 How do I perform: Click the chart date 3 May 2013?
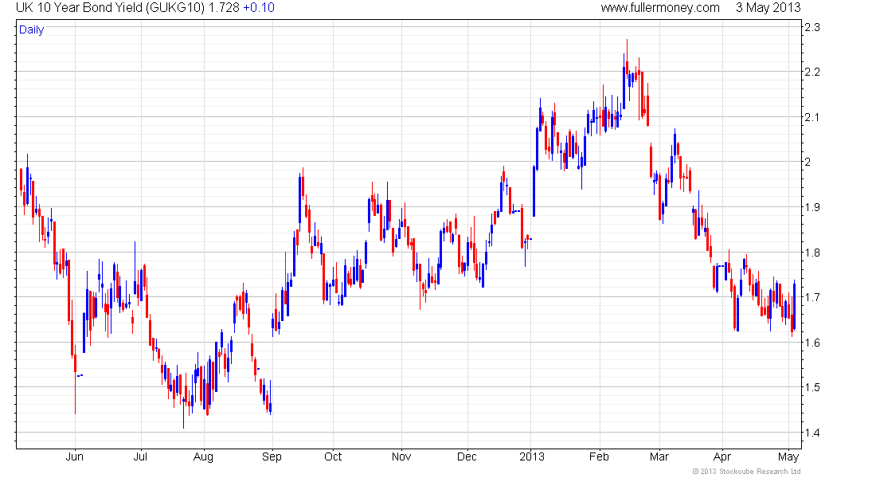pyautogui.click(x=768, y=8)
